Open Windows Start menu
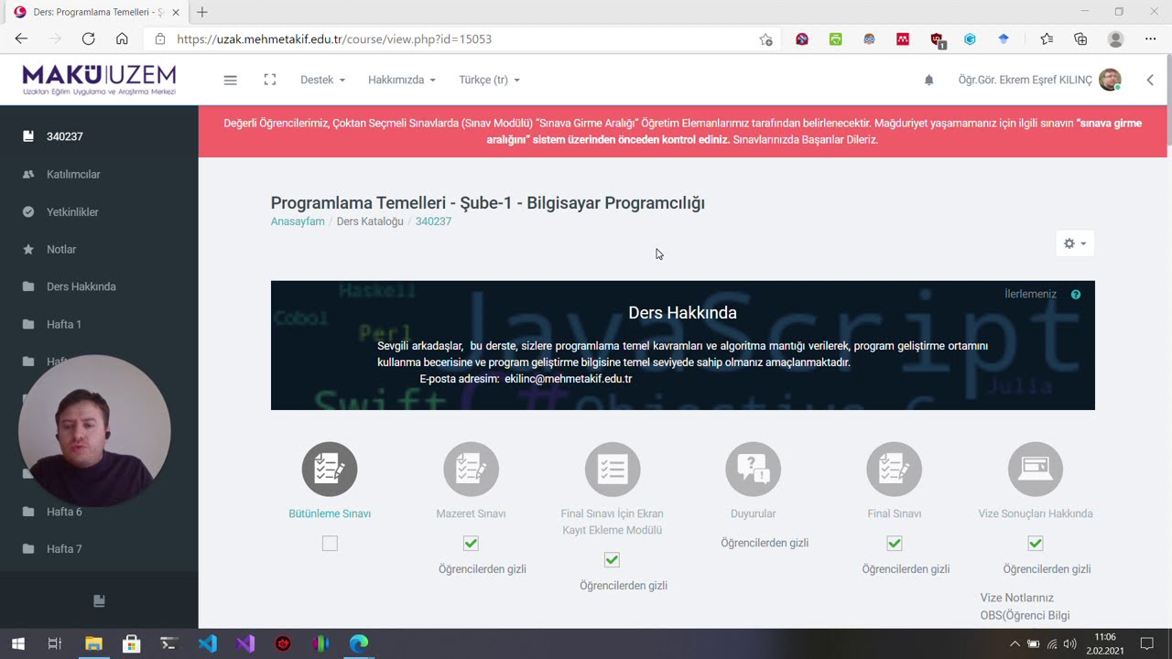The width and height of the screenshot is (1172, 659). [x=18, y=643]
